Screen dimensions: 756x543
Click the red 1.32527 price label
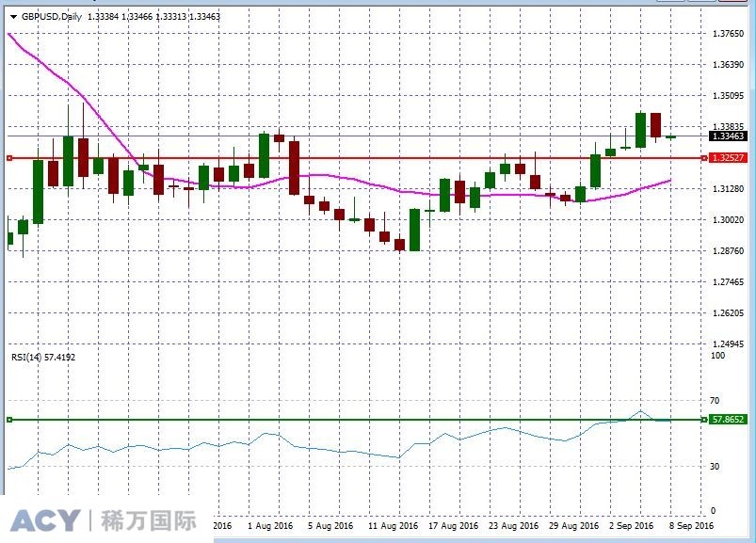click(728, 157)
